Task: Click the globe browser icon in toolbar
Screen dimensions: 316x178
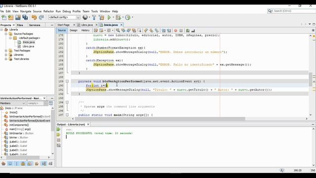Action: click(85, 17)
